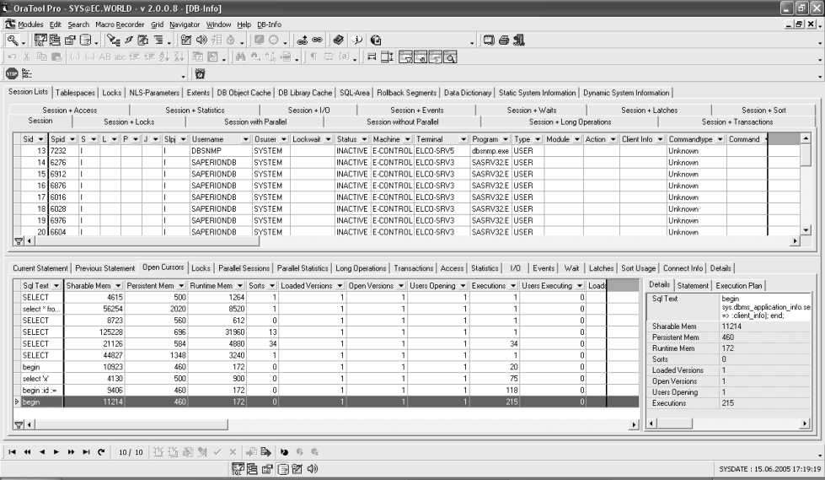825x480 pixels.
Task: Switch to the Tablespaces tab
Action: (76, 93)
